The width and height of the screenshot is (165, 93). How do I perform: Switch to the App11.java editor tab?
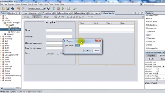94,13
